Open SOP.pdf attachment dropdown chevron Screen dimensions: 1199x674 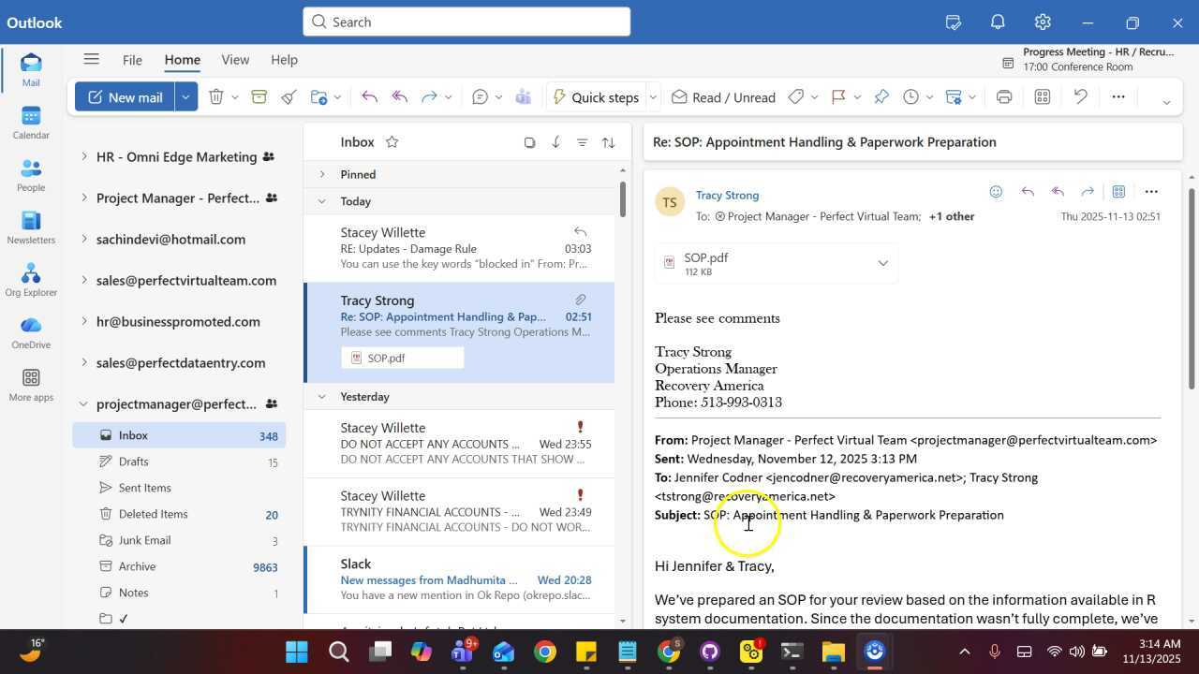click(x=882, y=264)
